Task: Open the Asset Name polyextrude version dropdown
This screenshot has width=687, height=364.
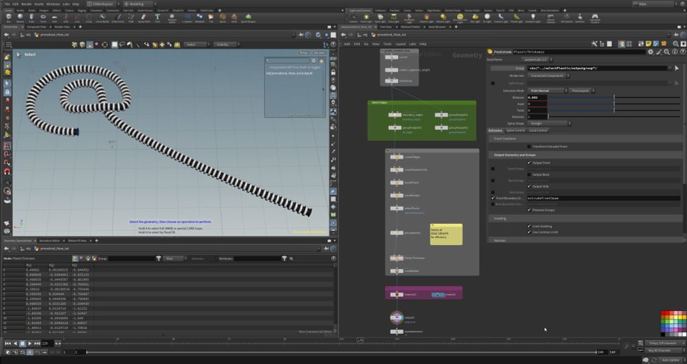Action: click(x=537, y=59)
